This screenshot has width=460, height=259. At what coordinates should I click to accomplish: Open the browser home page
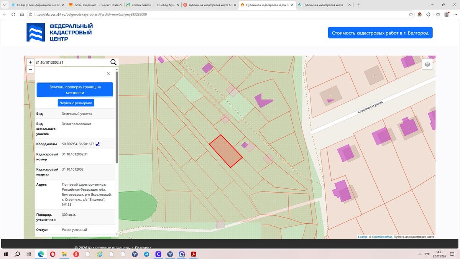pos(22,14)
